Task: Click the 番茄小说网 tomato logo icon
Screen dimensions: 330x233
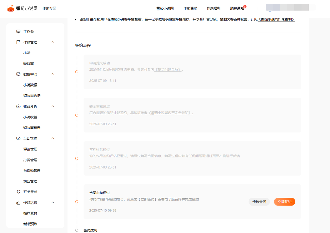Action: (x=11, y=8)
